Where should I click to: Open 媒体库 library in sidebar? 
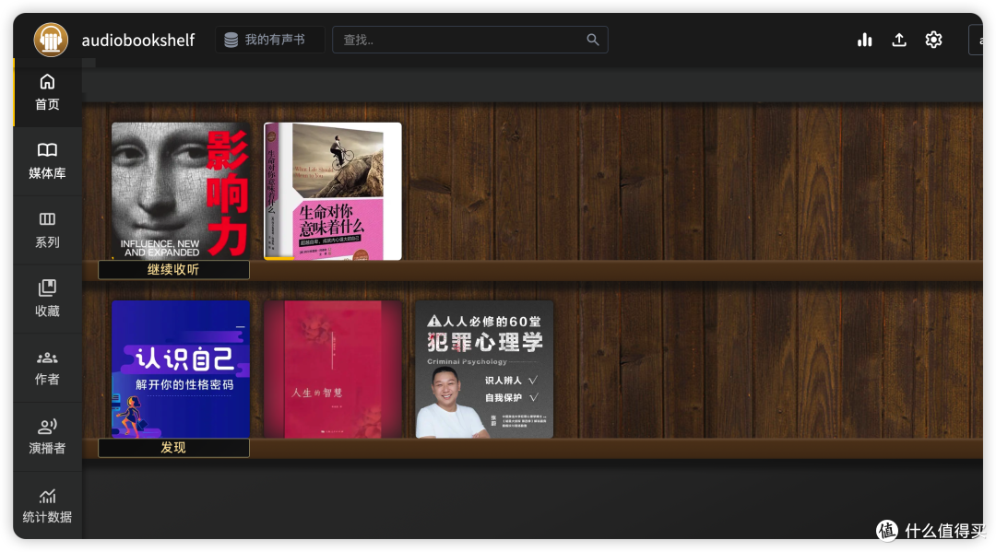click(x=48, y=161)
